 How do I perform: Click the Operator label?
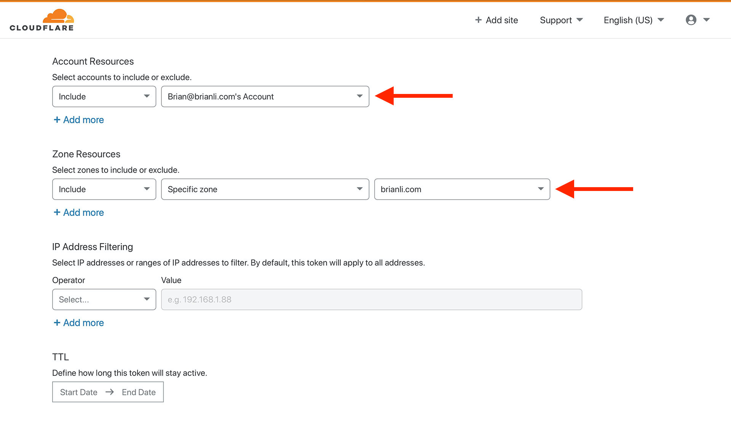(x=69, y=280)
